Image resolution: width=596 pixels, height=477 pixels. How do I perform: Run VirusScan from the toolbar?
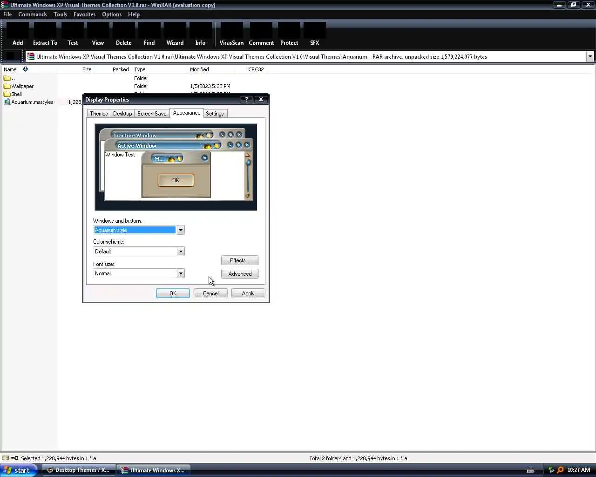tap(231, 34)
